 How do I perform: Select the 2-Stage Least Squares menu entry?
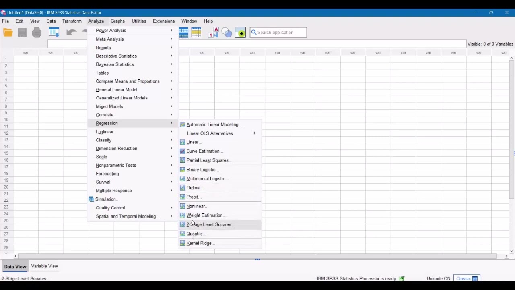(x=220, y=224)
